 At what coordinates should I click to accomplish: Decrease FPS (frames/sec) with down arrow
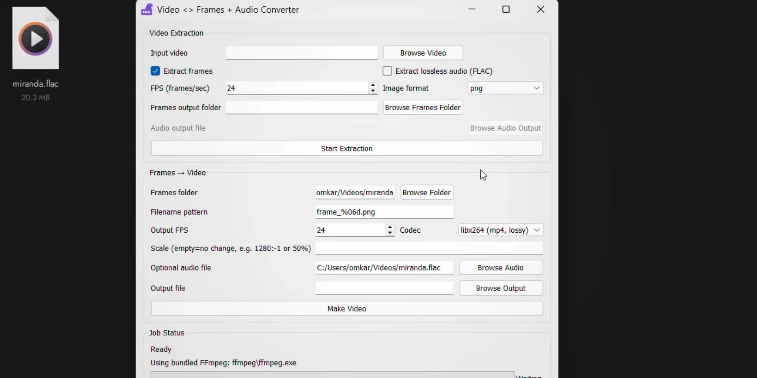tap(373, 91)
